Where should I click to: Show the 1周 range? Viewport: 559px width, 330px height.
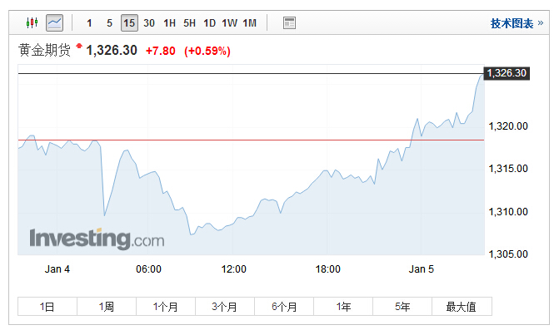click(x=107, y=307)
